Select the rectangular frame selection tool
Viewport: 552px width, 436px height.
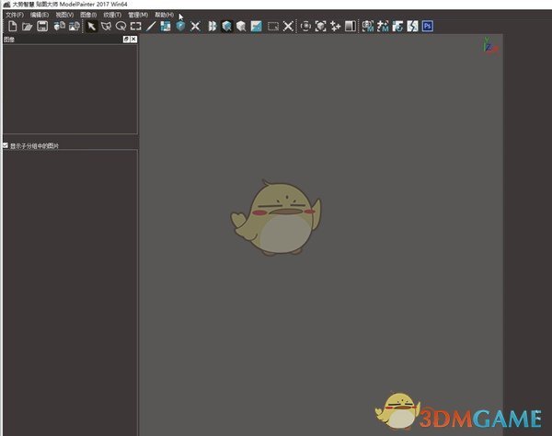click(135, 27)
